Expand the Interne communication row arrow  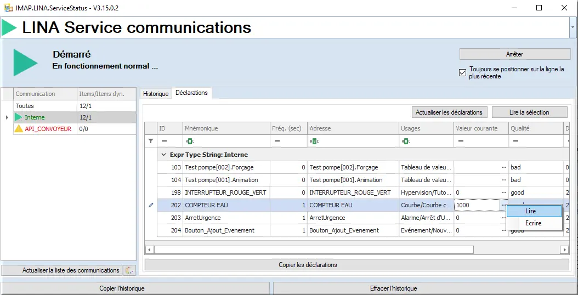[x=7, y=117]
